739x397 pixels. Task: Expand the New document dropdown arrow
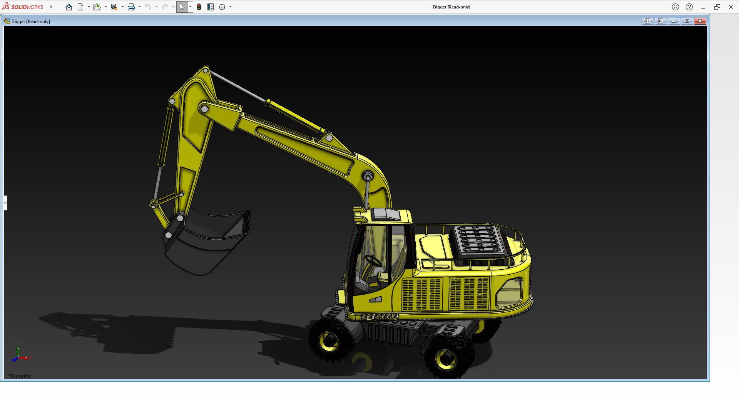(x=89, y=7)
